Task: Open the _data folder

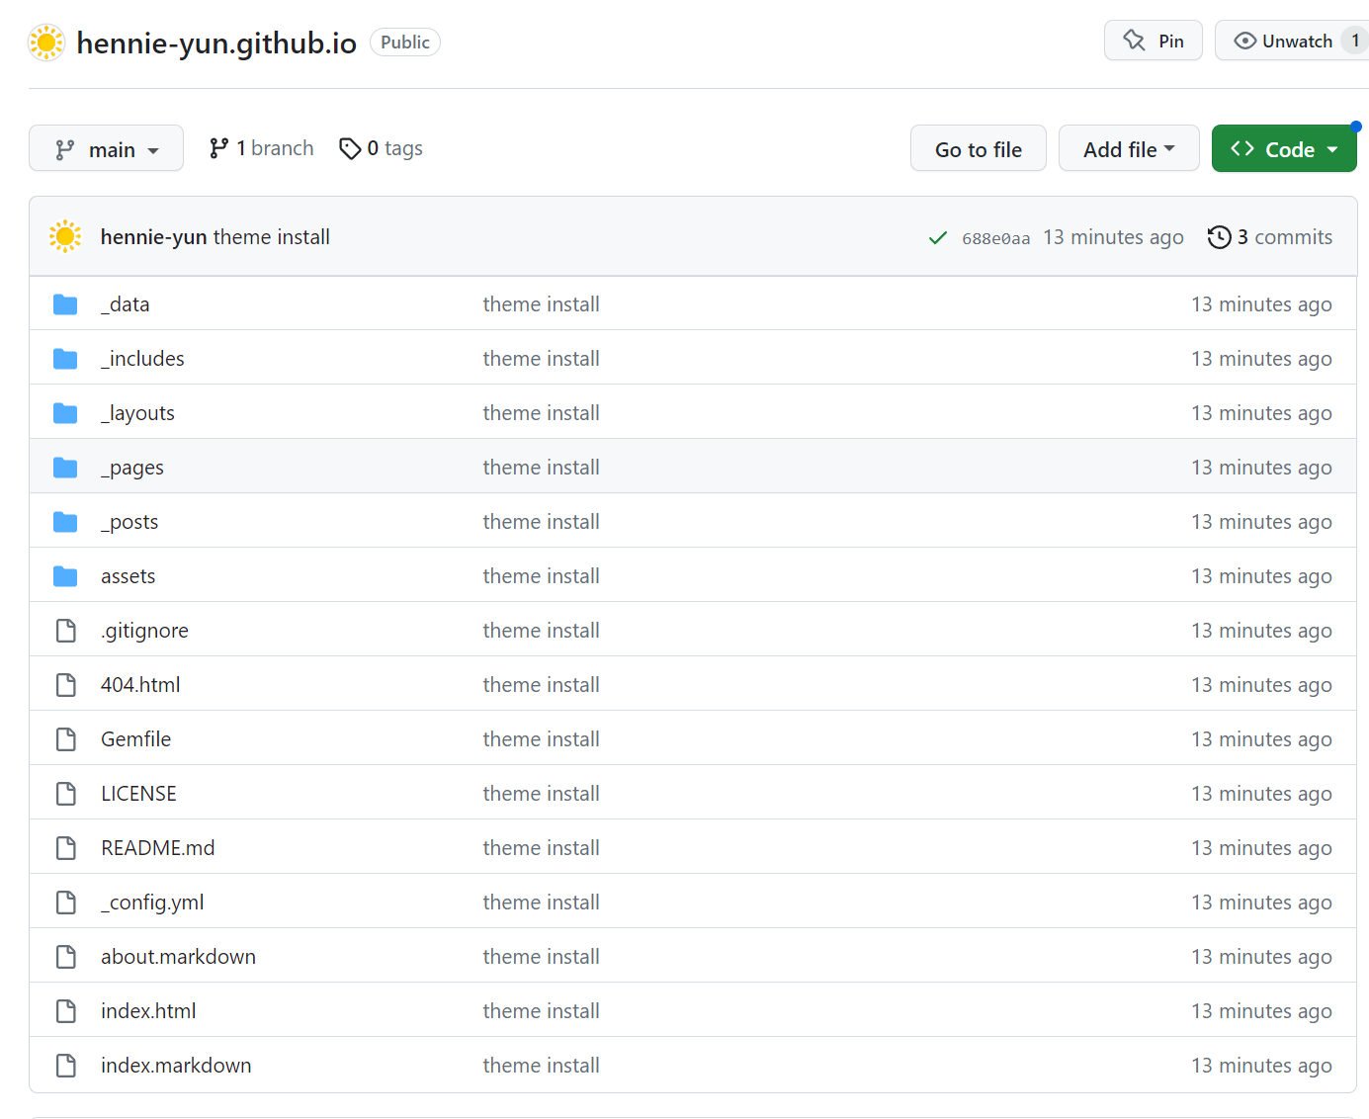Action: coord(125,304)
